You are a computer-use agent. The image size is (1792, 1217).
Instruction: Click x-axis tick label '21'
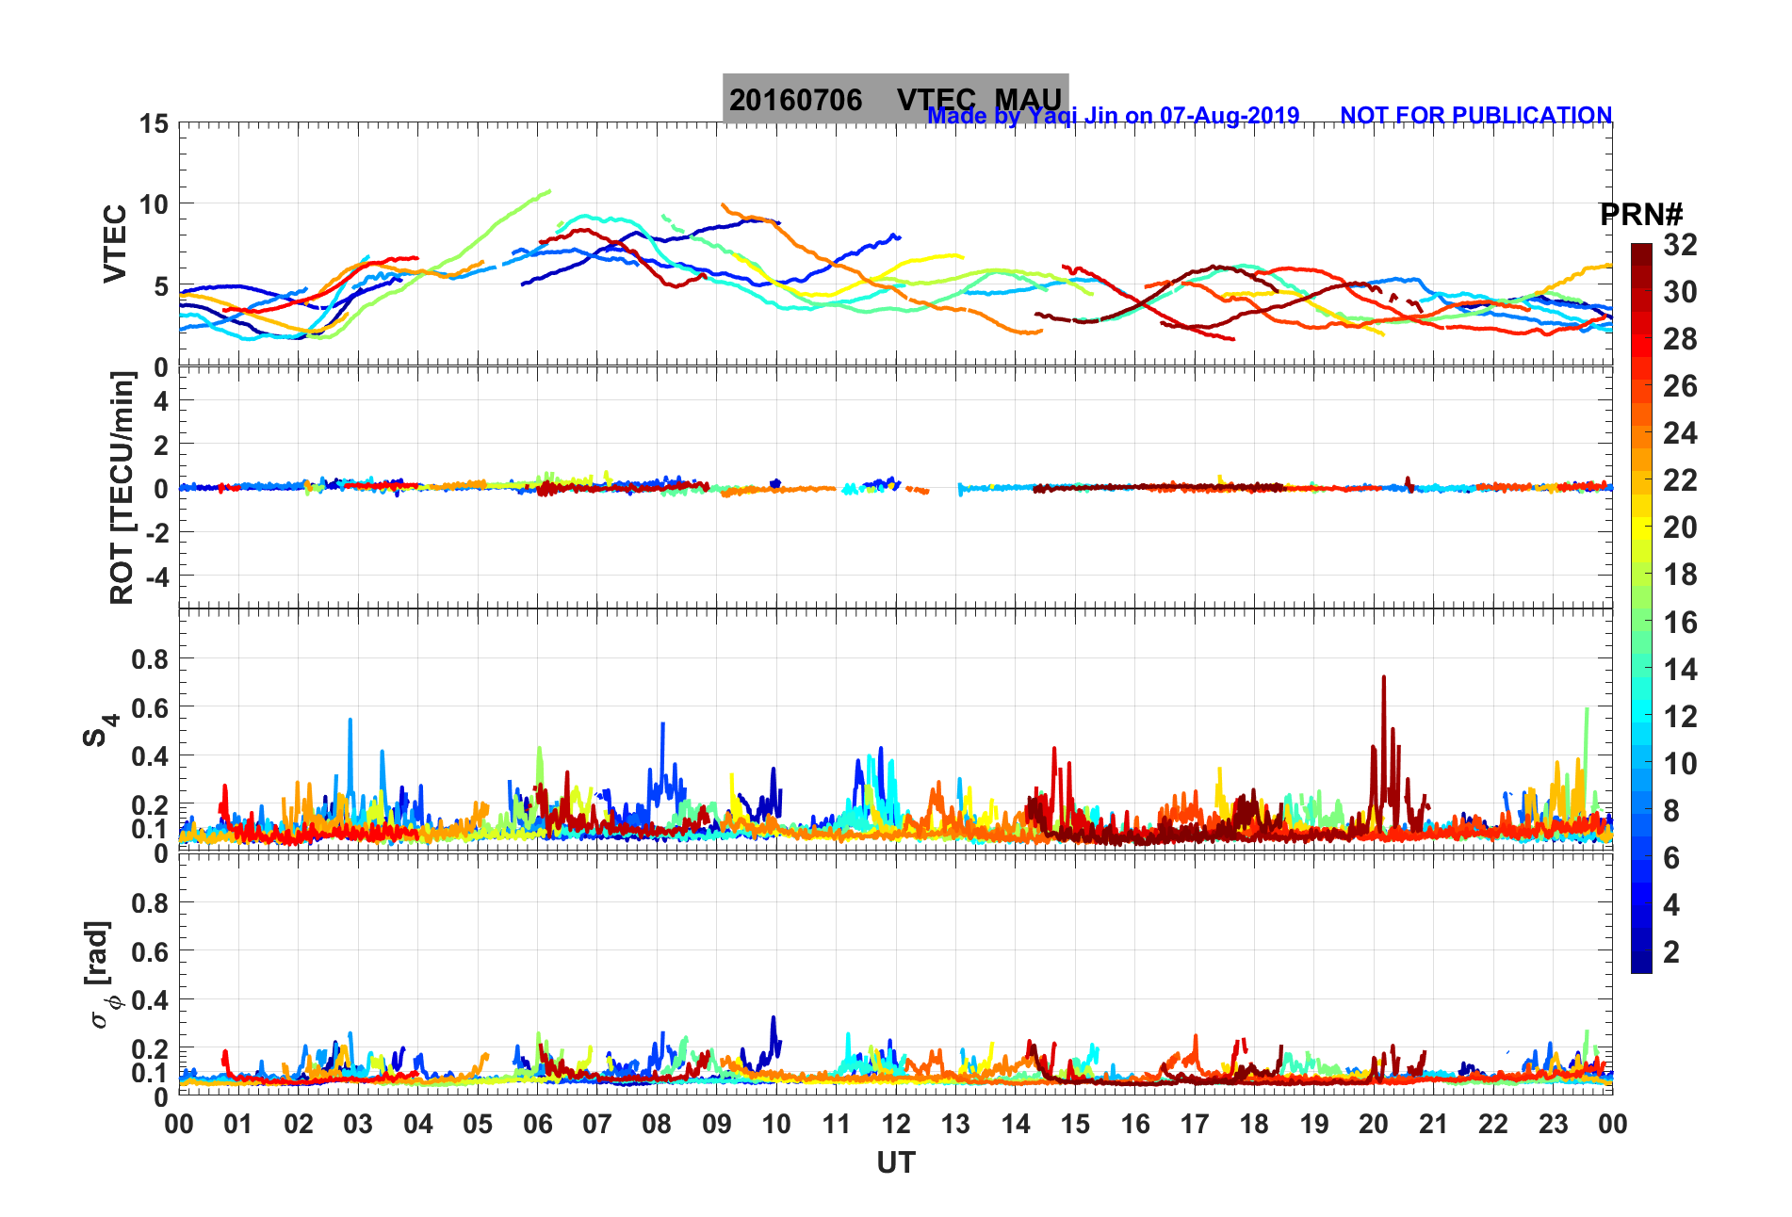coord(1433,1124)
